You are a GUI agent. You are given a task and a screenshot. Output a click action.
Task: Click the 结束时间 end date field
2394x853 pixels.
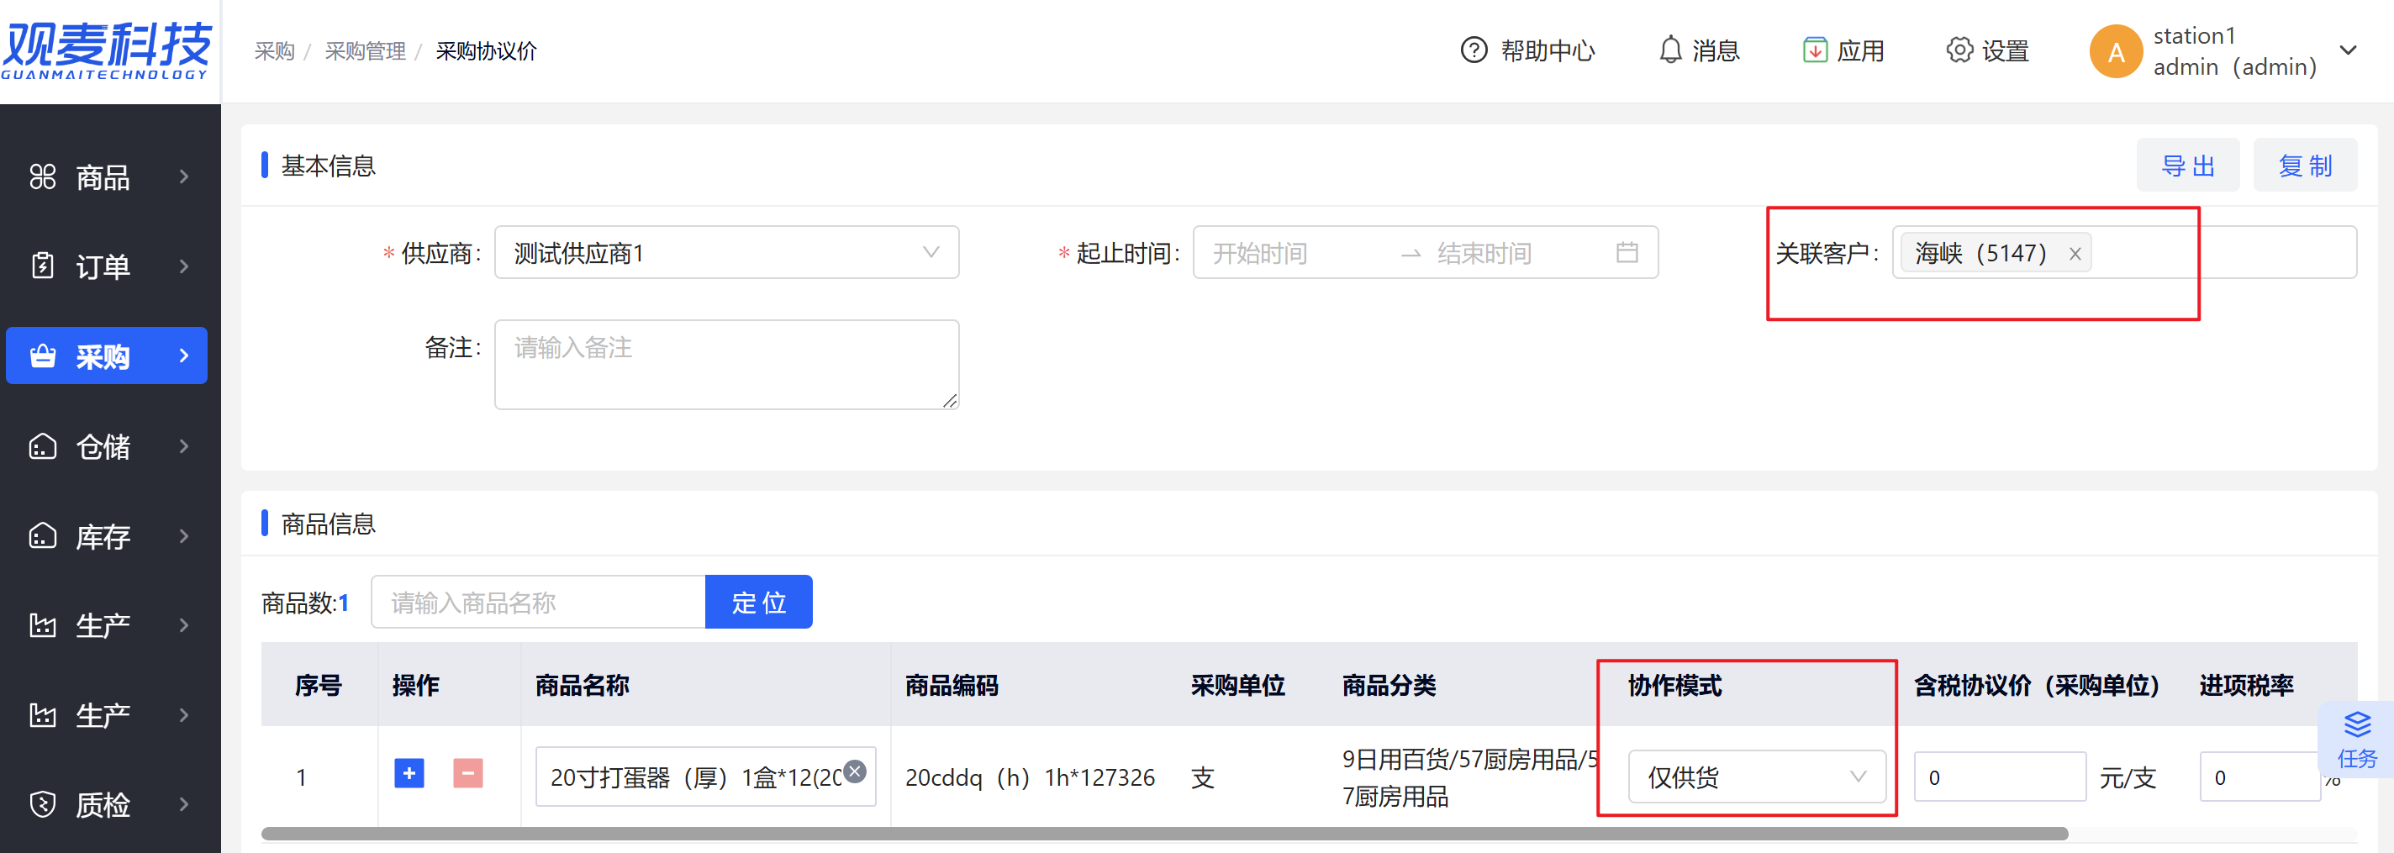tap(1515, 253)
